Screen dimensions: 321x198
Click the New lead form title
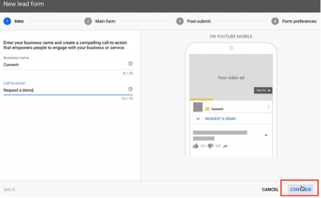point(23,4)
